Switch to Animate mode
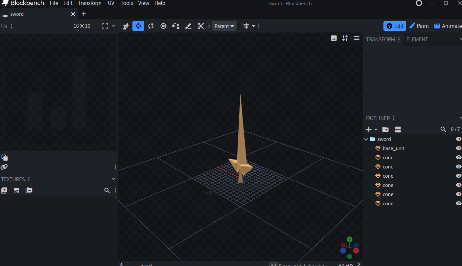This screenshot has height=266, width=462. click(x=448, y=26)
